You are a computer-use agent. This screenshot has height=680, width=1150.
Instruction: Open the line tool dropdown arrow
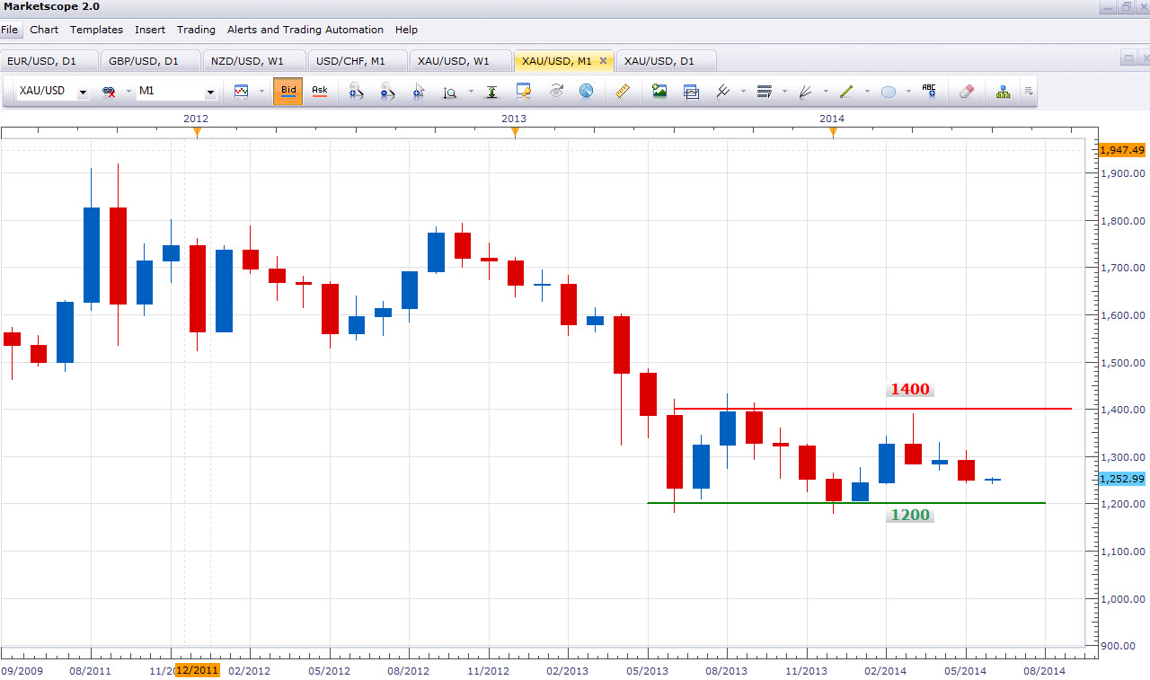click(x=867, y=92)
